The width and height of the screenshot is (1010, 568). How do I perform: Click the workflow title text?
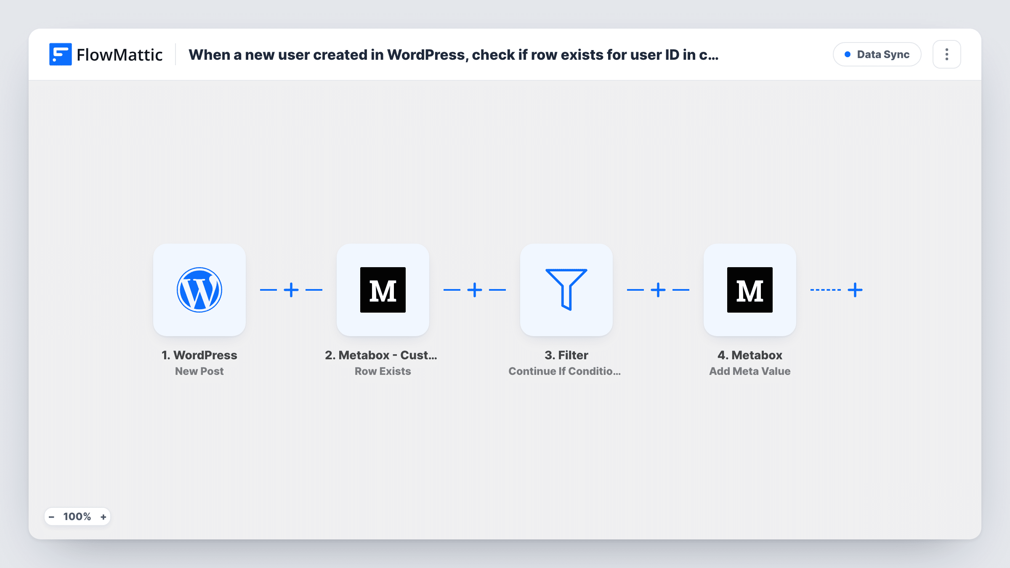coord(454,55)
